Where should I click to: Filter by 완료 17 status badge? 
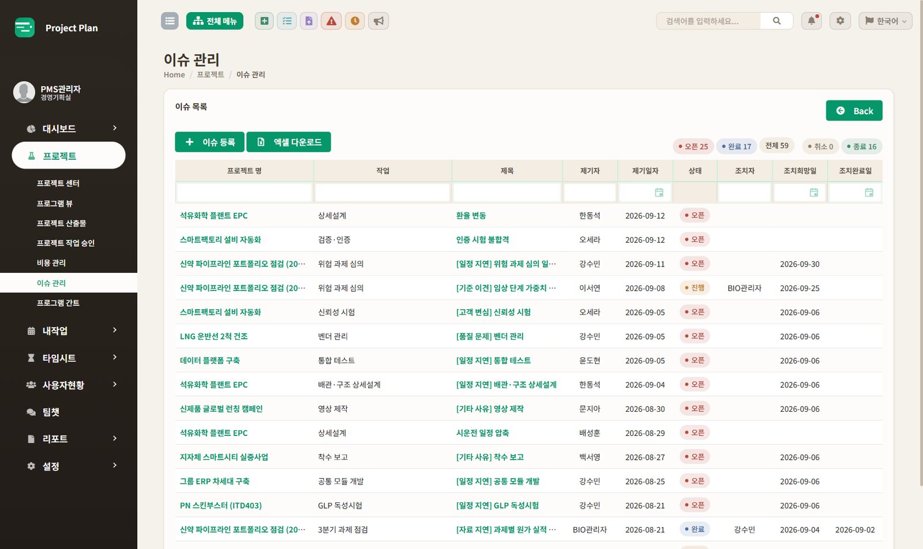click(737, 146)
